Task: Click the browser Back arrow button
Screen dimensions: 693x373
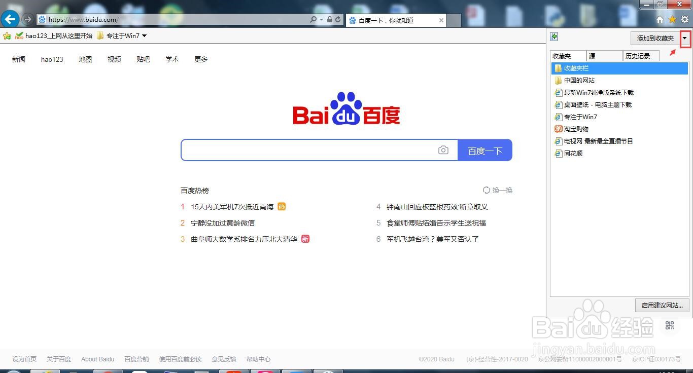Action: [10, 20]
